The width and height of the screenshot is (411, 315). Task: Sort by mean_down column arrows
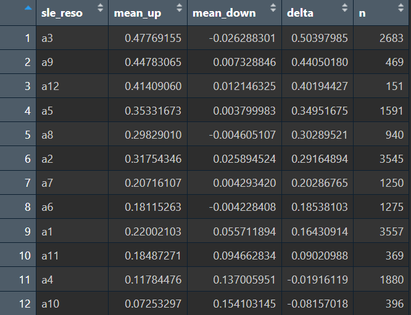(x=273, y=7)
